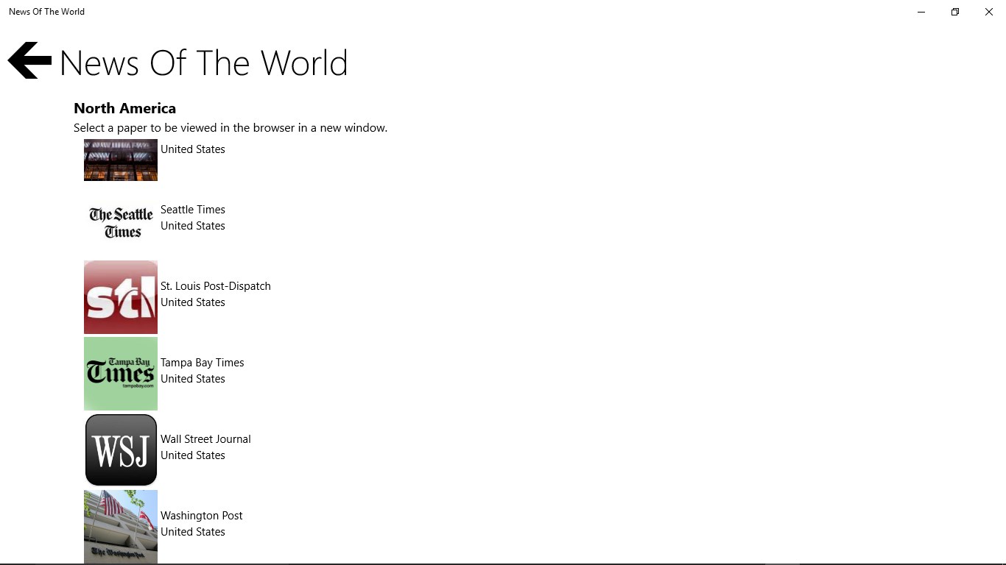Select the green Tampa Bay Times logo

(x=120, y=374)
